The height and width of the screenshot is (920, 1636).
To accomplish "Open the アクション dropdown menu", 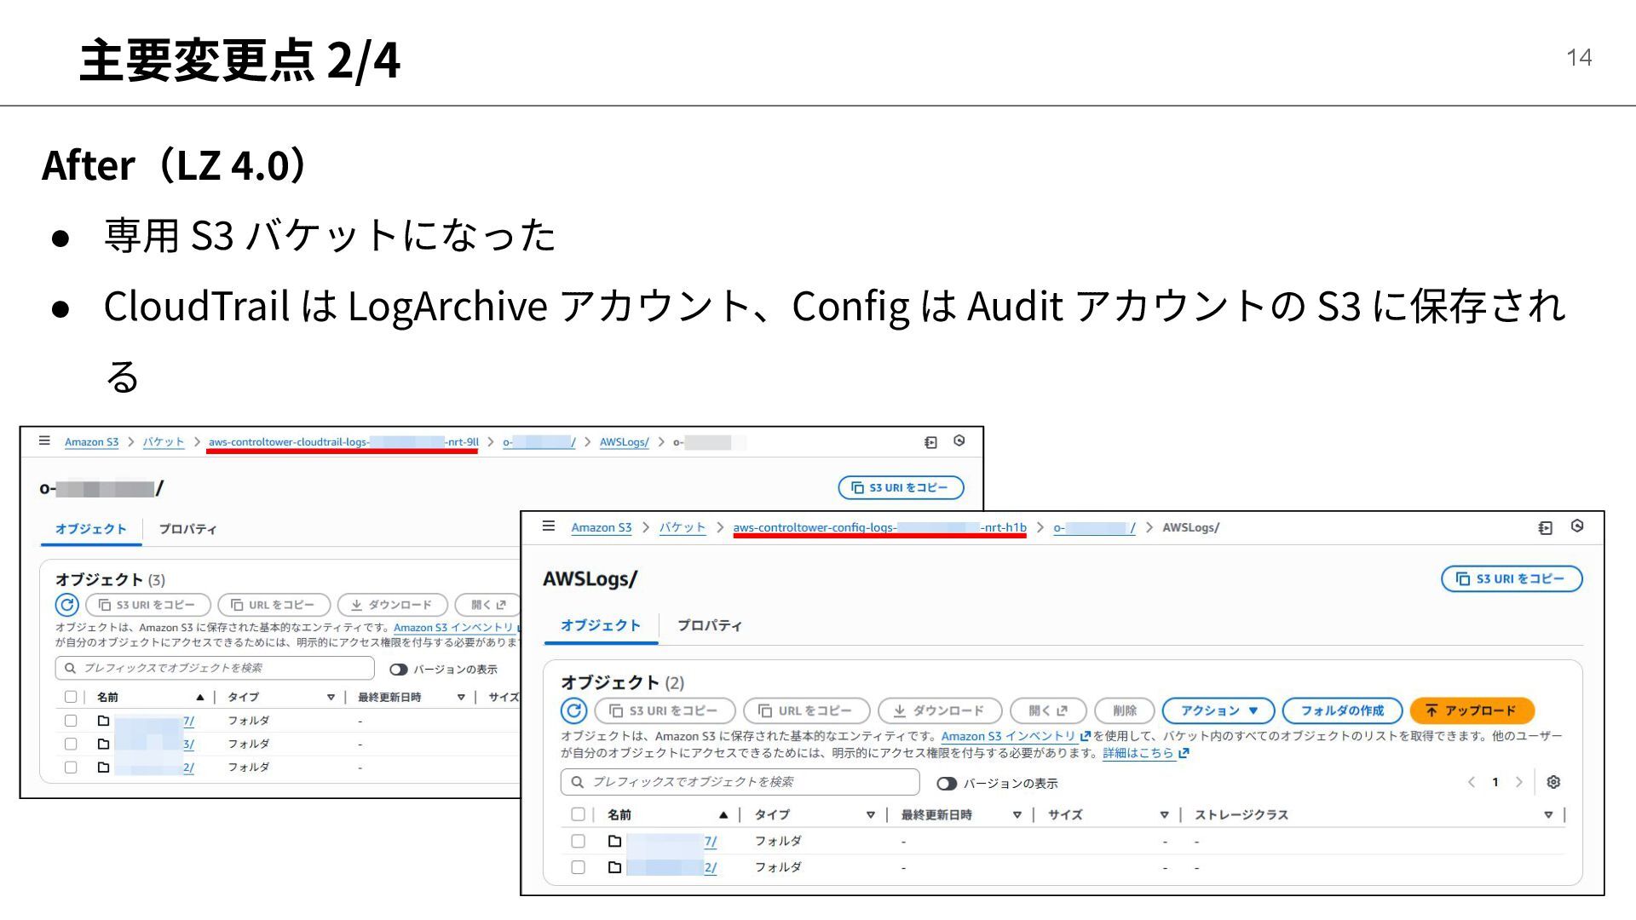I will (1218, 710).
